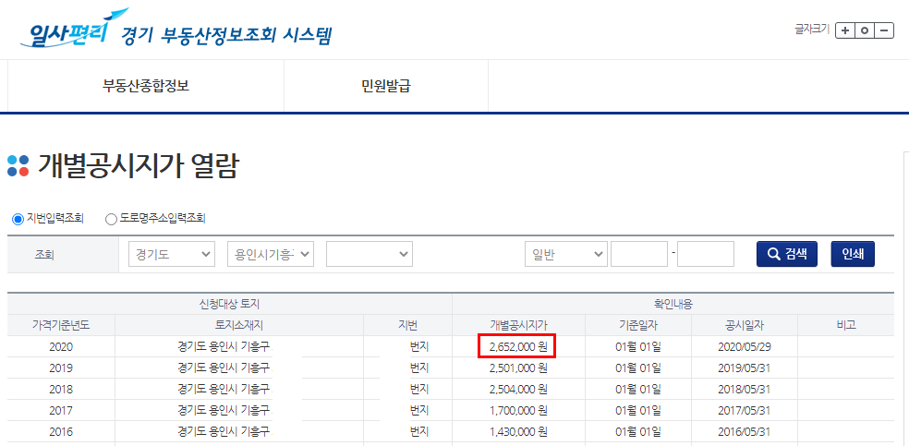Open the 용인시기흥구 district dropdown
Viewport: 909px width, 446px height.
pyautogui.click(x=271, y=254)
